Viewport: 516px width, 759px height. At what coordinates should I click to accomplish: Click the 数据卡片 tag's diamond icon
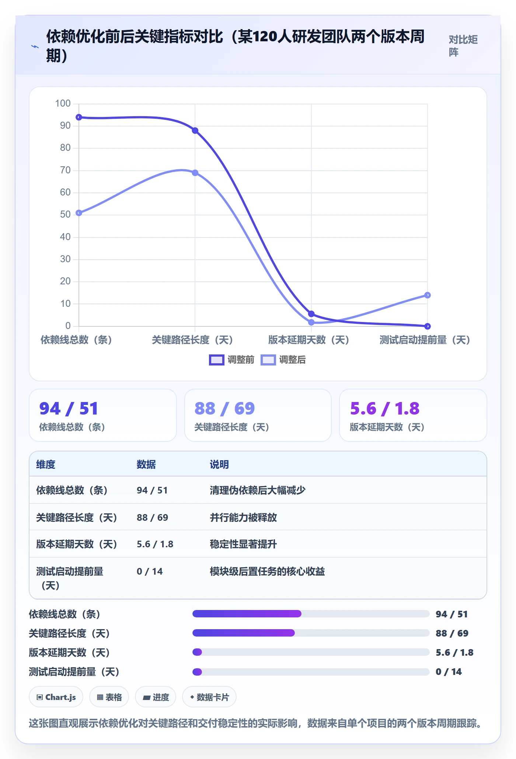tap(192, 697)
